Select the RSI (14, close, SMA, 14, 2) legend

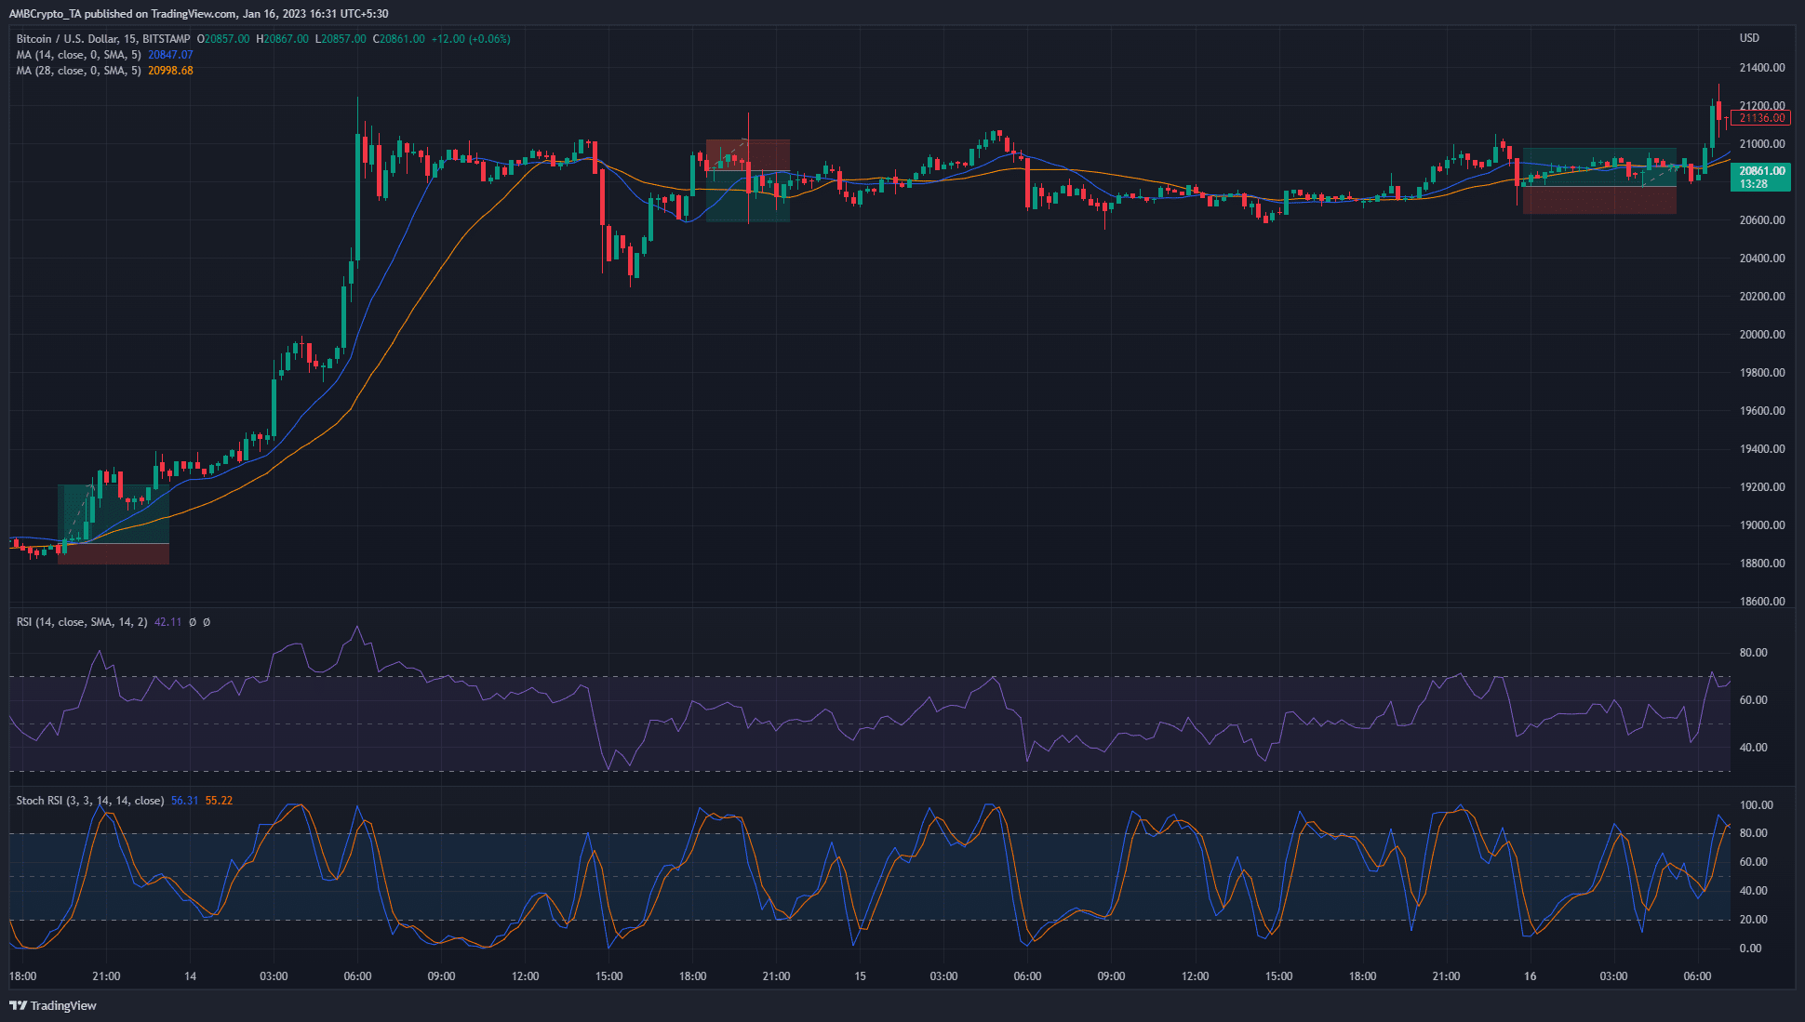coord(82,622)
